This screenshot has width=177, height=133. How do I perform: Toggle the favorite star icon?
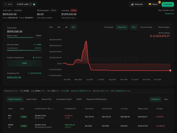point(34,4)
